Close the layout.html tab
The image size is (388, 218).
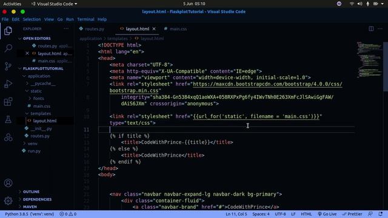[154, 29]
